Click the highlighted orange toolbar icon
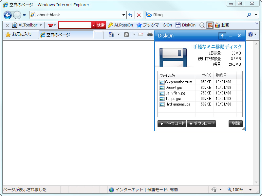The height and width of the screenshot is (196, 262). tap(210, 25)
